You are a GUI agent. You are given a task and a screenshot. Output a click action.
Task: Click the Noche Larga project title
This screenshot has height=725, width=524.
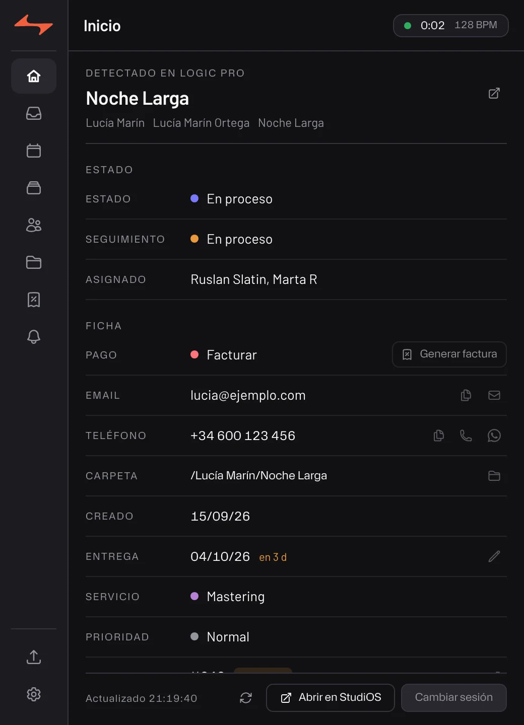pyautogui.click(x=138, y=98)
